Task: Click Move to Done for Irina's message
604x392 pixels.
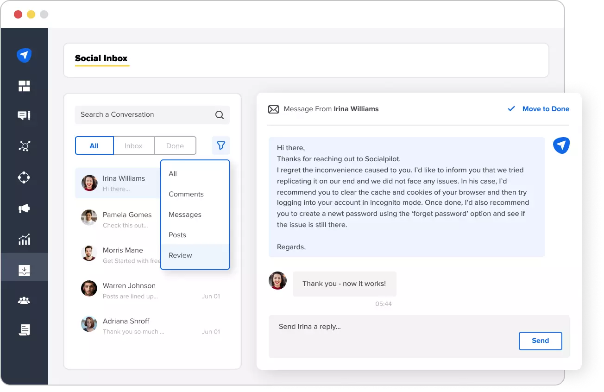Action: [546, 109]
